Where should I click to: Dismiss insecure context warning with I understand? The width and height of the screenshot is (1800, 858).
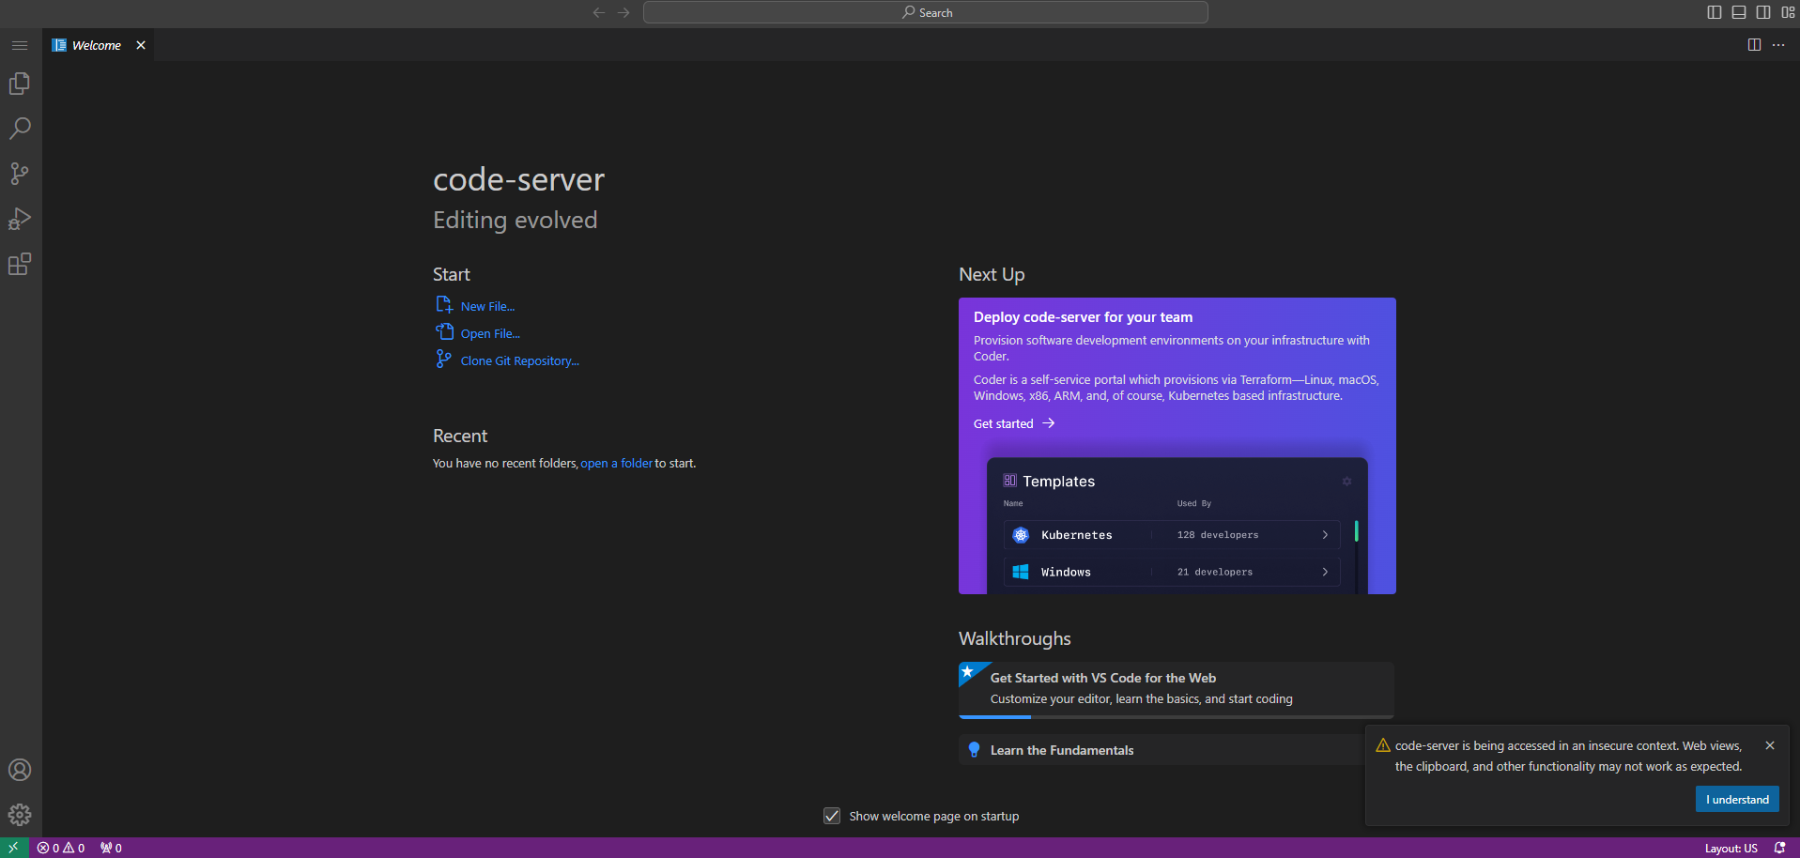pos(1736,799)
